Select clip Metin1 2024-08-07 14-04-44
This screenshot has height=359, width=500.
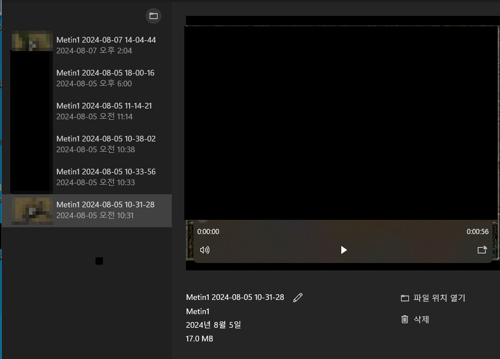86,45
